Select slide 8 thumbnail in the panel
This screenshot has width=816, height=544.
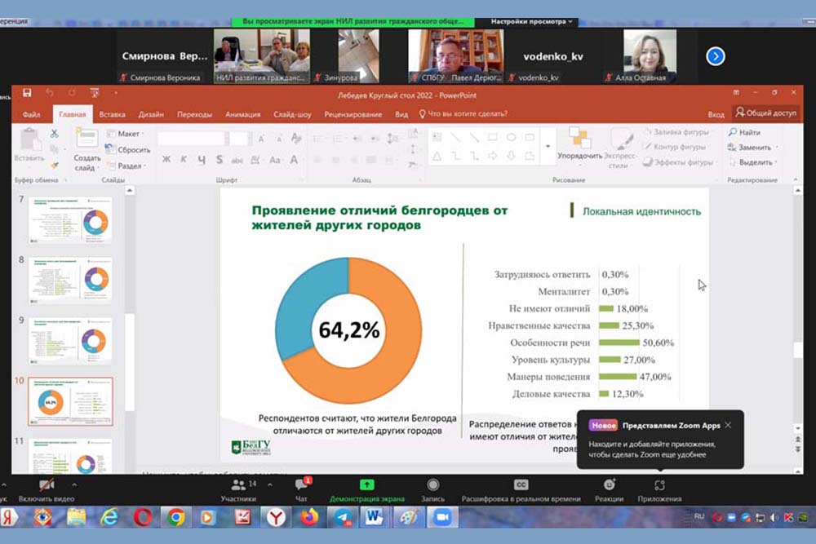coord(69,279)
